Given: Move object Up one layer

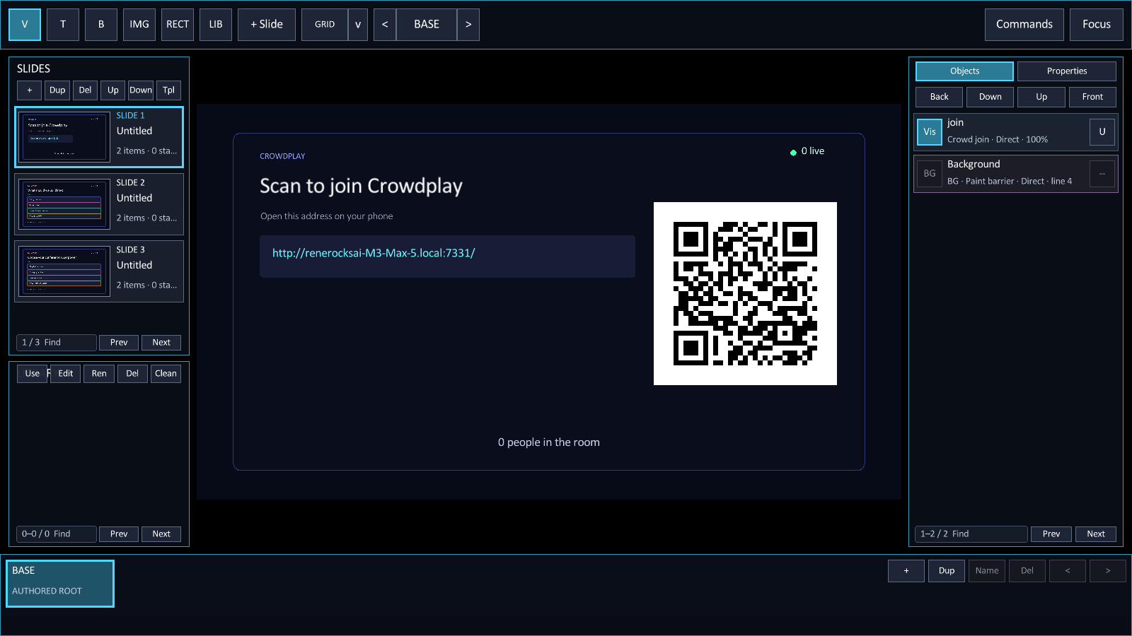Looking at the screenshot, I should point(1041,97).
